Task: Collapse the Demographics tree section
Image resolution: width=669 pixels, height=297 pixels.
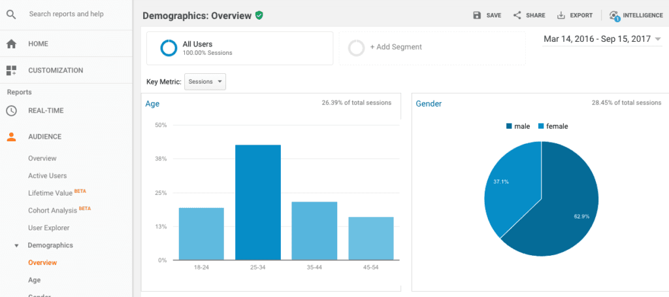Action: point(16,245)
